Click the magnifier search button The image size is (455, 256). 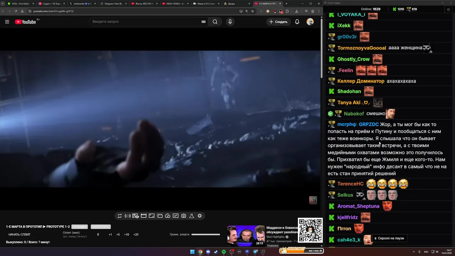coord(215,22)
